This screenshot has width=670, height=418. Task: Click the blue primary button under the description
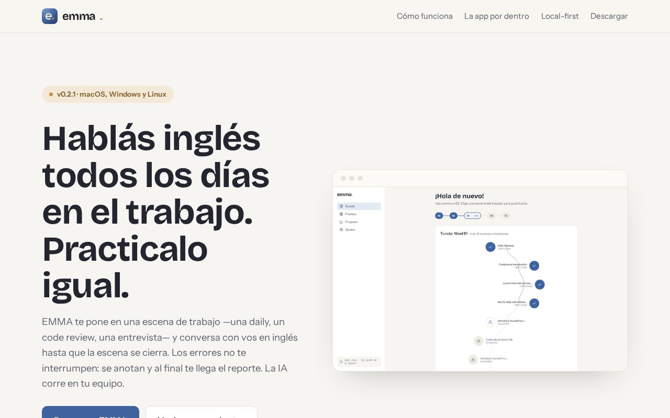pyautogui.click(x=91, y=412)
